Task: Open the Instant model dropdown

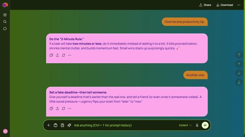Action: pyautogui.click(x=185, y=125)
